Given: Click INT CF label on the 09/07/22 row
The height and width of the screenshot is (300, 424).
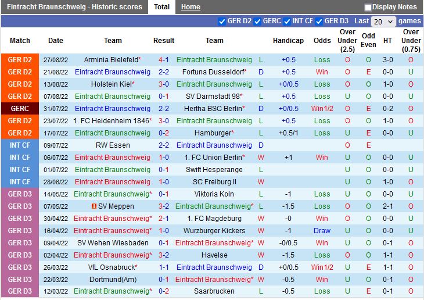Looking at the screenshot, I should coord(20,145).
